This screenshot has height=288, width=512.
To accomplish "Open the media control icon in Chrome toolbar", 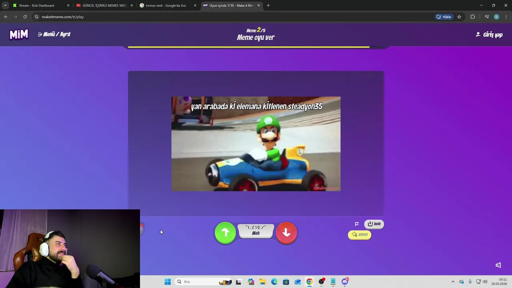I will [487, 17].
